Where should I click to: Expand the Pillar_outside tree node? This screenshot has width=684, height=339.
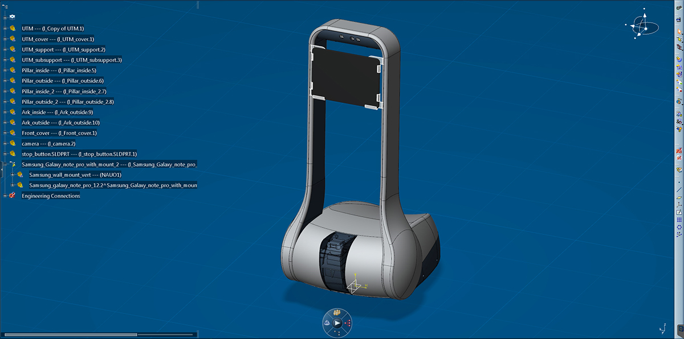pyautogui.click(x=5, y=81)
